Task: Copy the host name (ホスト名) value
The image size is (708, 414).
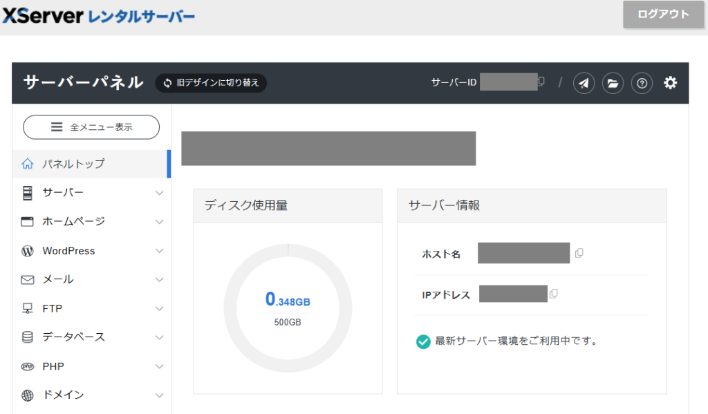Action: point(579,253)
